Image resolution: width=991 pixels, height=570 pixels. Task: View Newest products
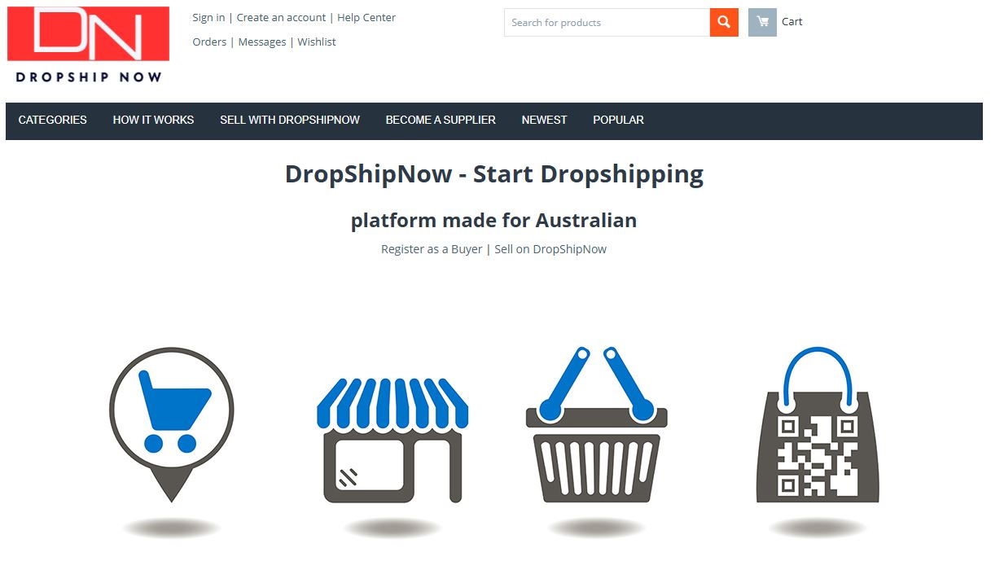(x=544, y=120)
